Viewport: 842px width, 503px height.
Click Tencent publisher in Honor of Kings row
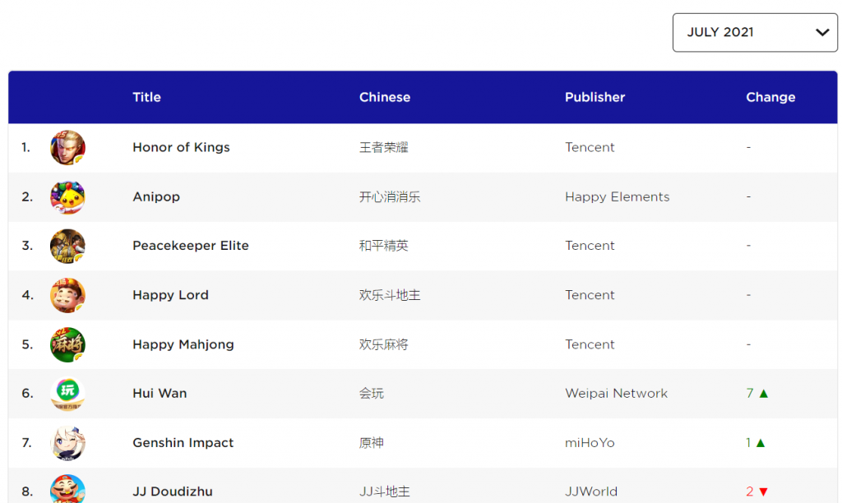590,147
